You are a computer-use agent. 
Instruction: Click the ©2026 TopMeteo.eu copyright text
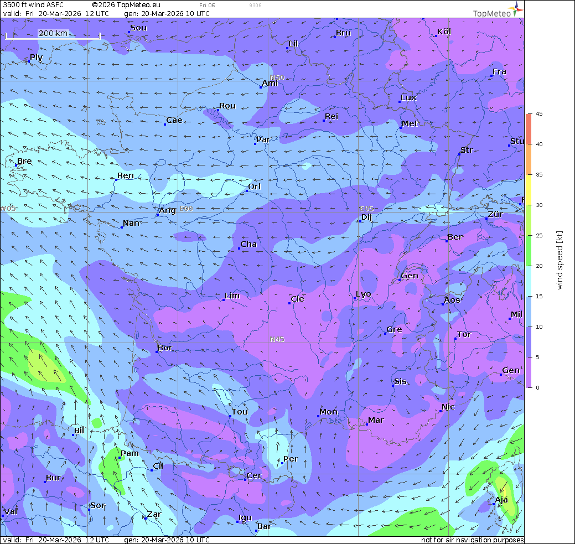[126, 4]
